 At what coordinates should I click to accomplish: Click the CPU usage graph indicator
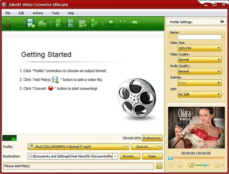10,138
